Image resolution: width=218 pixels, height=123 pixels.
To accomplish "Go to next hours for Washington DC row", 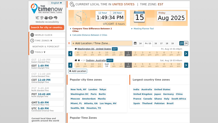I will 186,54.
